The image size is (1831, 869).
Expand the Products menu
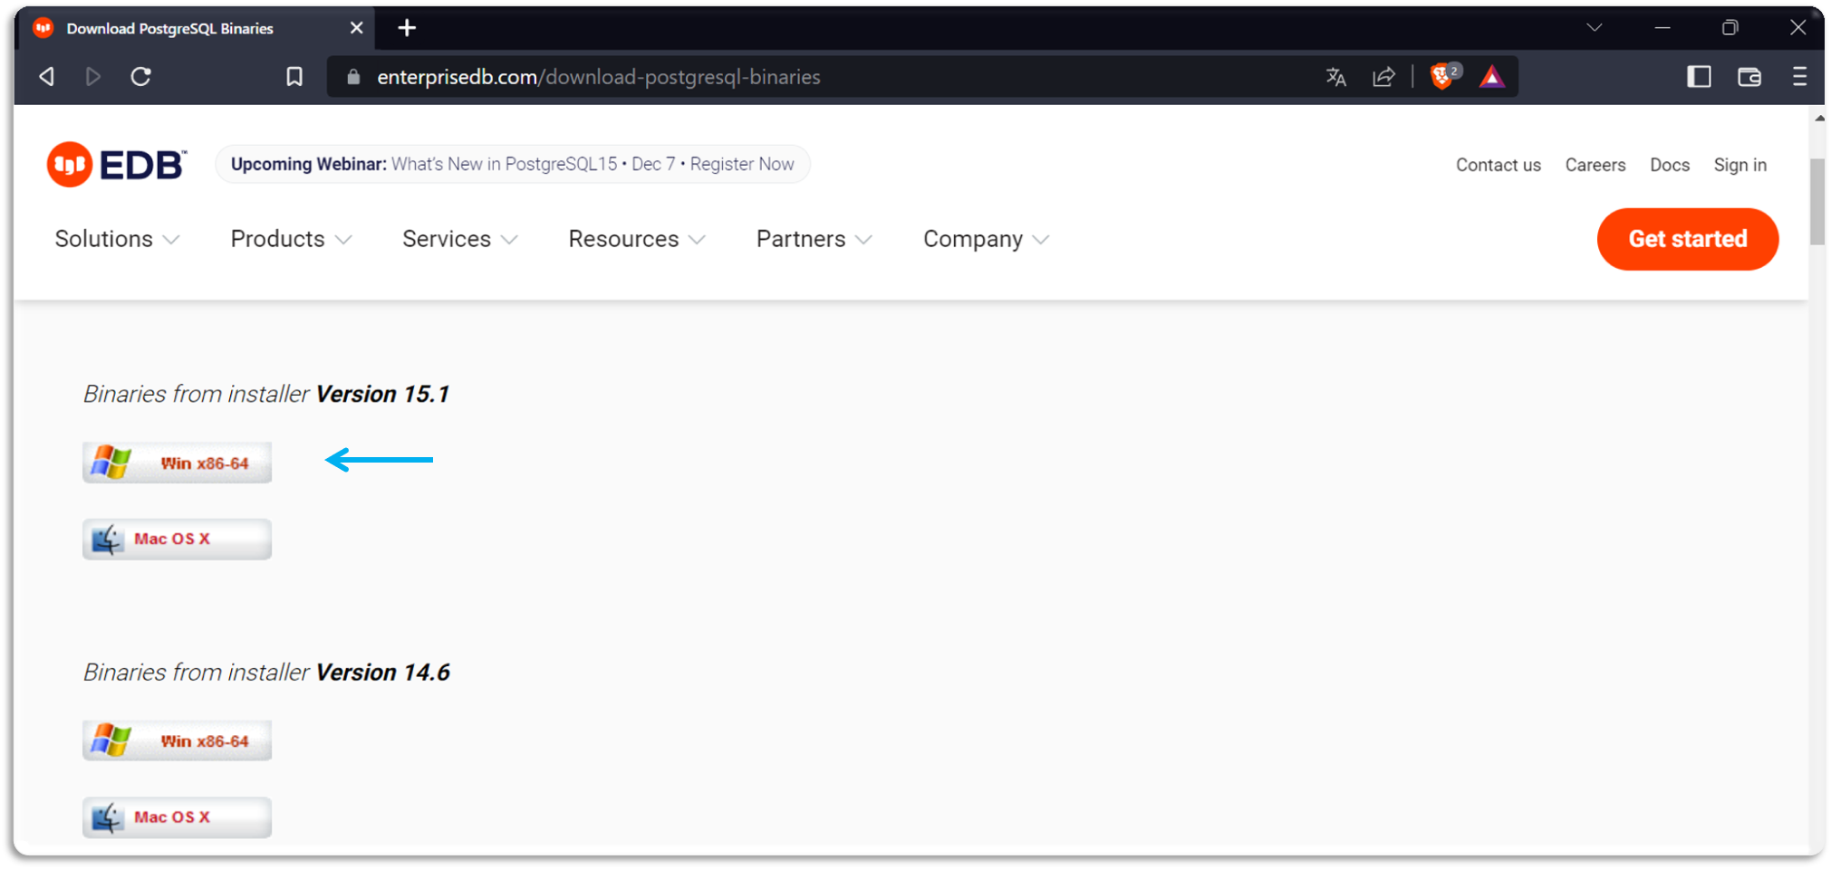tap(290, 239)
